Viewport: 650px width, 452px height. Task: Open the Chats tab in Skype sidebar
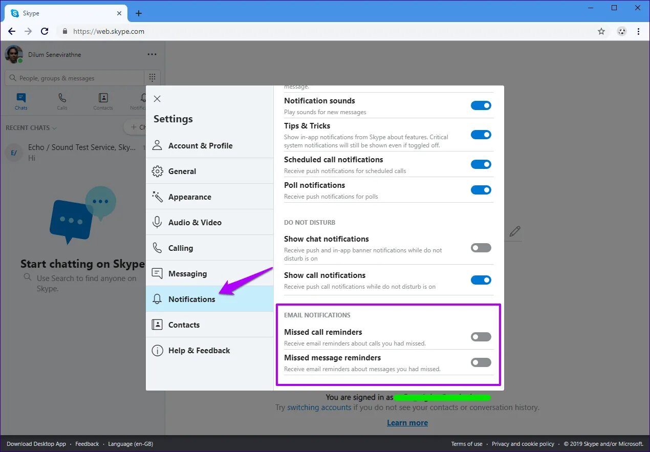coord(21,101)
